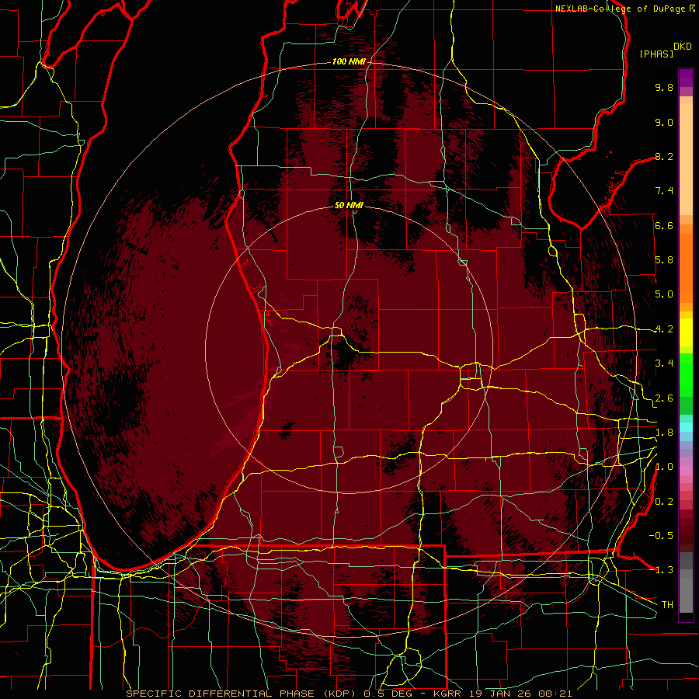
Task: Click the yellow band on the color scale
Action: pyautogui.click(x=686, y=332)
